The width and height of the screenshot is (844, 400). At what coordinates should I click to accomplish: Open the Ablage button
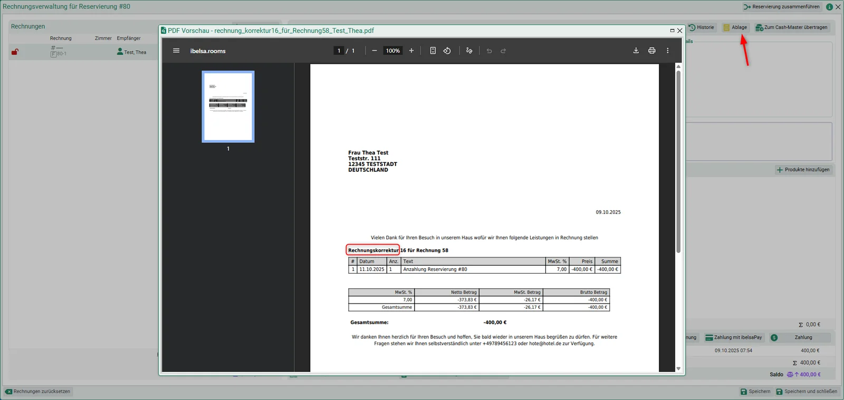[735, 27]
